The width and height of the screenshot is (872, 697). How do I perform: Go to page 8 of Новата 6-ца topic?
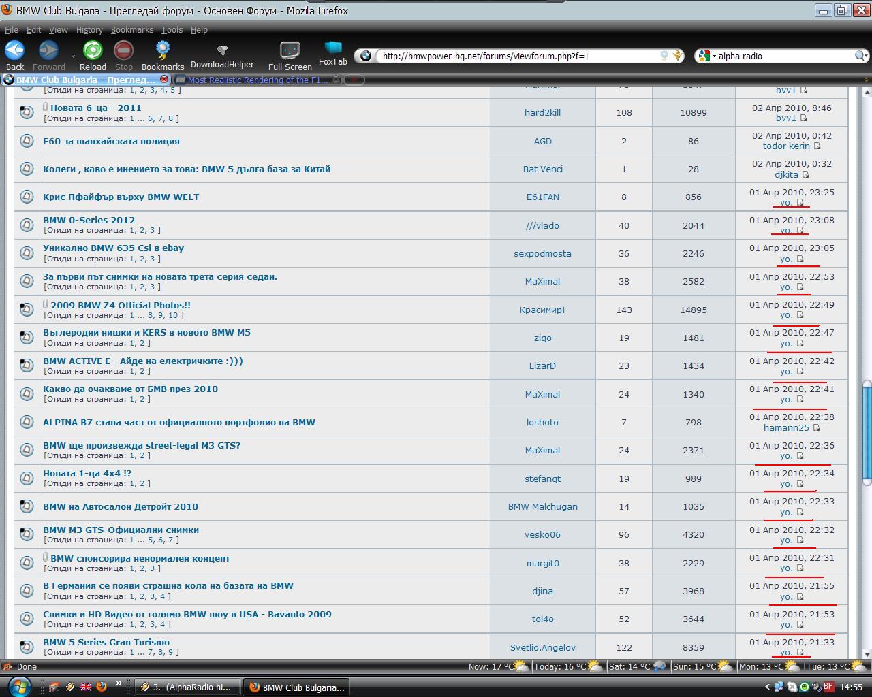coord(171,118)
